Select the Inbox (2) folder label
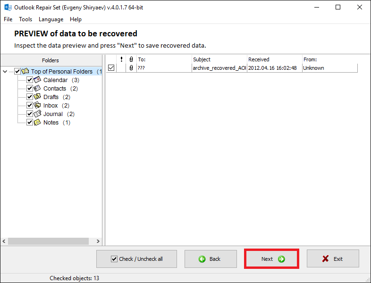 (56, 106)
